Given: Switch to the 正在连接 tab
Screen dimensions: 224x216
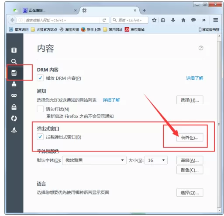Looking at the screenshot, I should tap(49, 11).
